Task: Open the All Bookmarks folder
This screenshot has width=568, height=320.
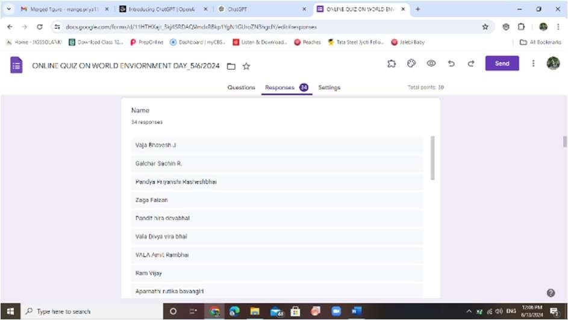Action: click(x=540, y=42)
